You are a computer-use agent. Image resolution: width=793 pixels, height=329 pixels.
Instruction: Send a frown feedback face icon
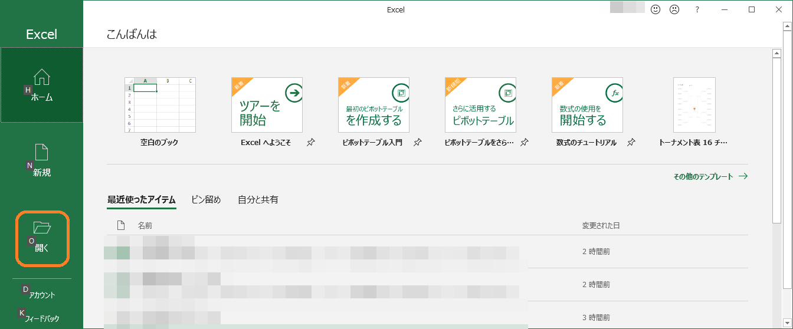(674, 9)
